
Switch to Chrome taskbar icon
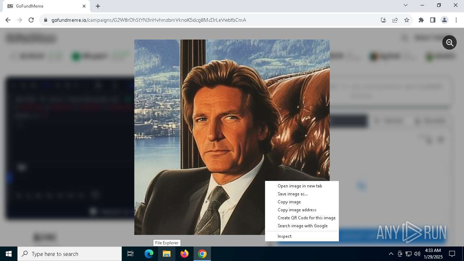pyautogui.click(x=202, y=254)
